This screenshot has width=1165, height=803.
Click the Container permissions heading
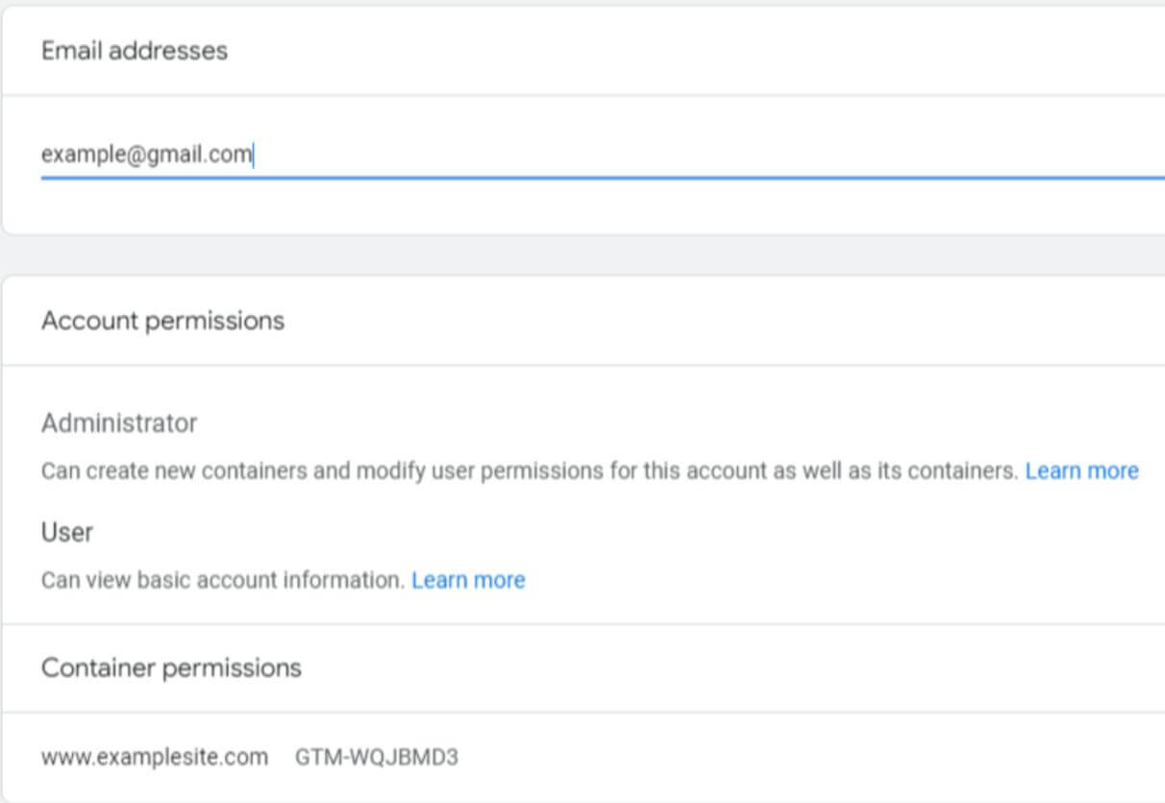click(171, 668)
